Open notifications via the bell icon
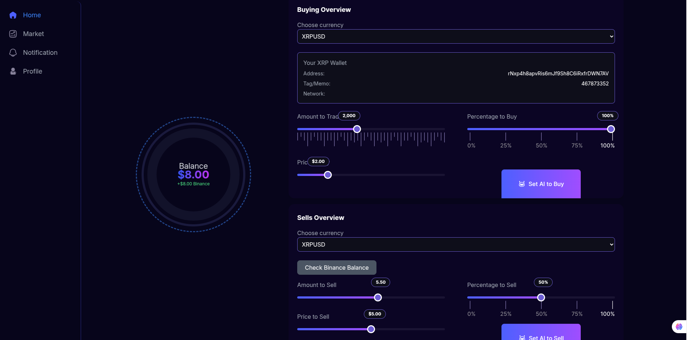 click(x=13, y=52)
